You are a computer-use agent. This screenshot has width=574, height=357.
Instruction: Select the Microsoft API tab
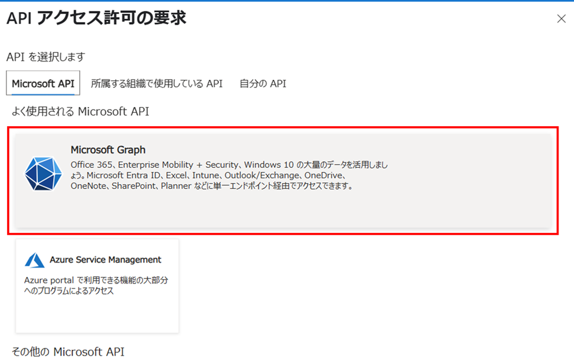coord(43,83)
